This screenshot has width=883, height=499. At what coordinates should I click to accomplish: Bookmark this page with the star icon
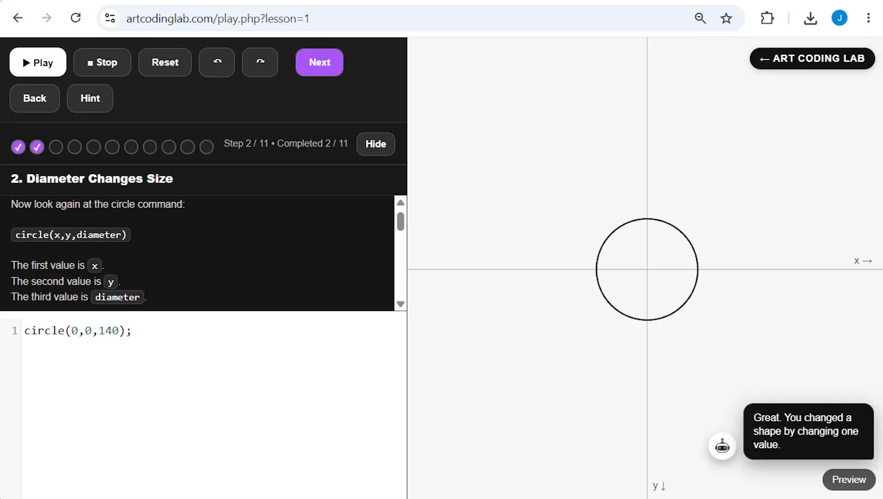(726, 18)
